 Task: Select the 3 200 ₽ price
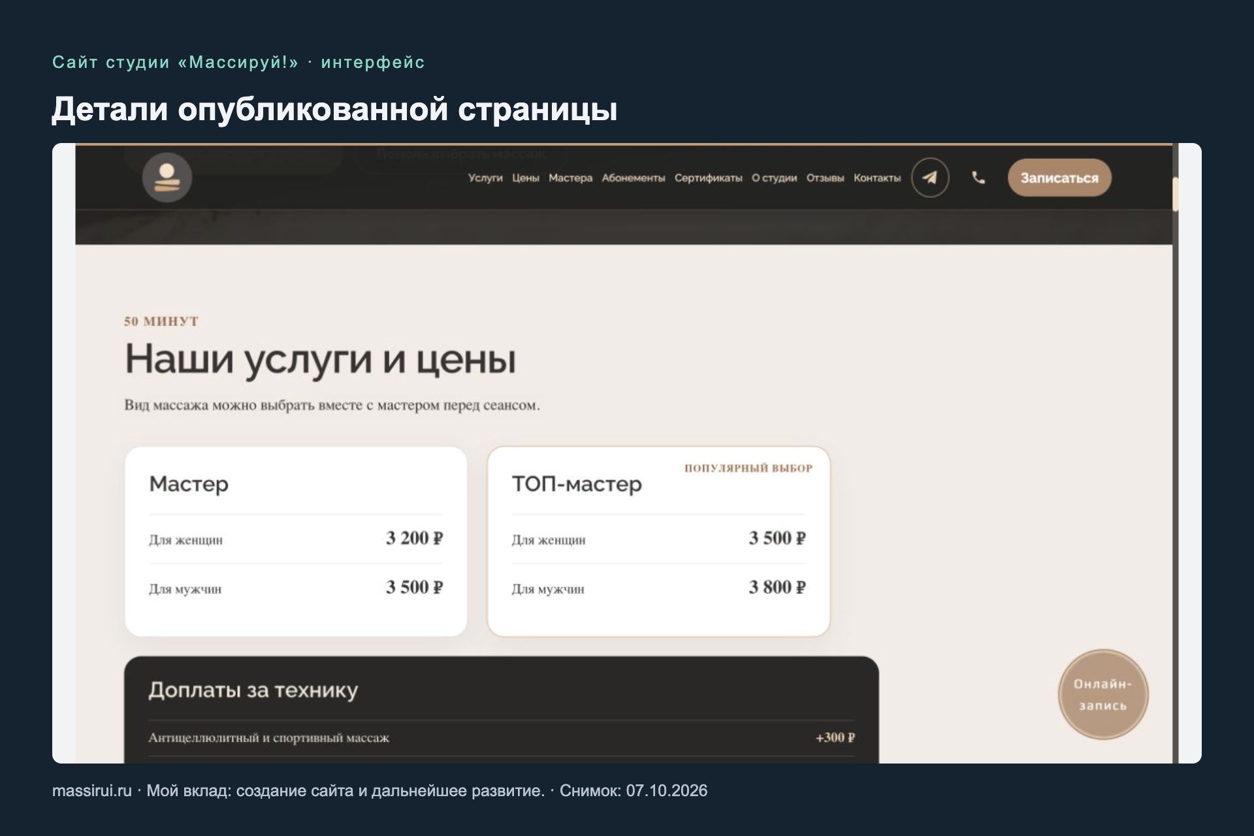click(x=414, y=538)
